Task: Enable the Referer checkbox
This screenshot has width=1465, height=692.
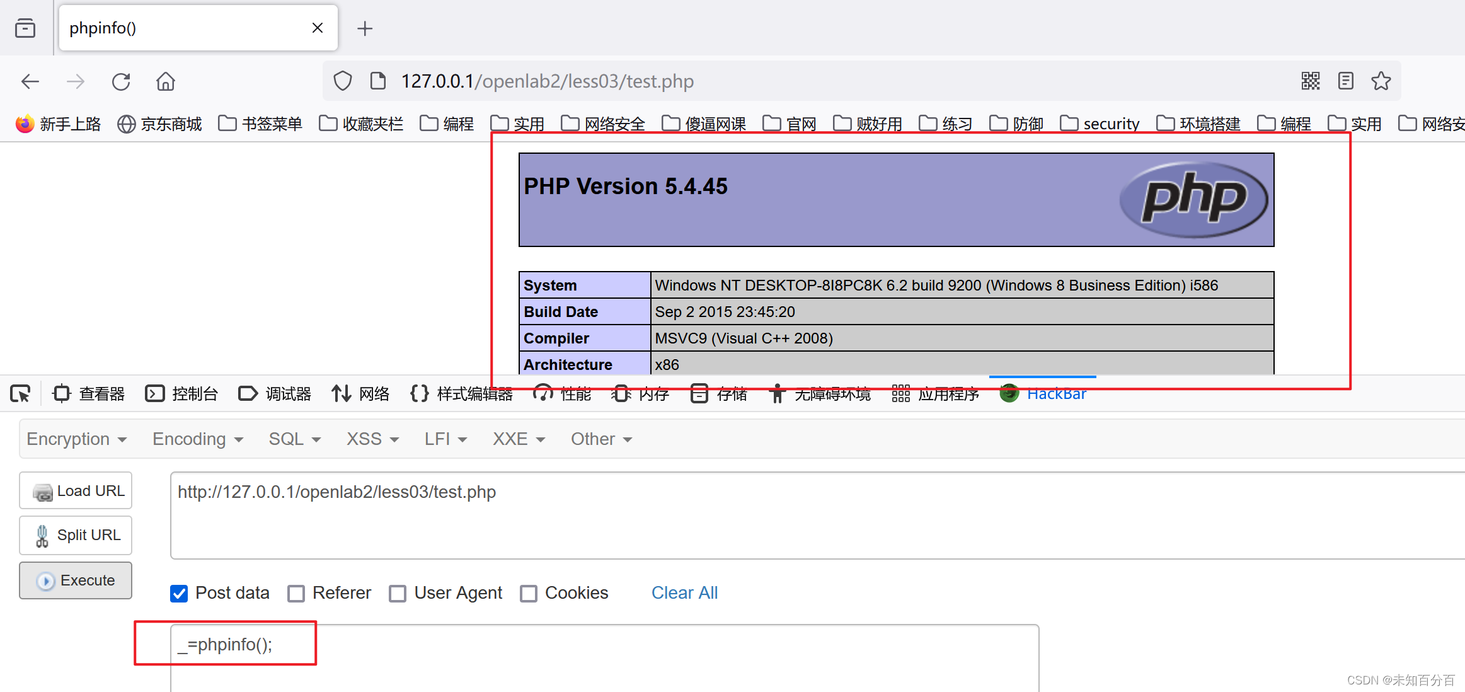Action: click(296, 594)
